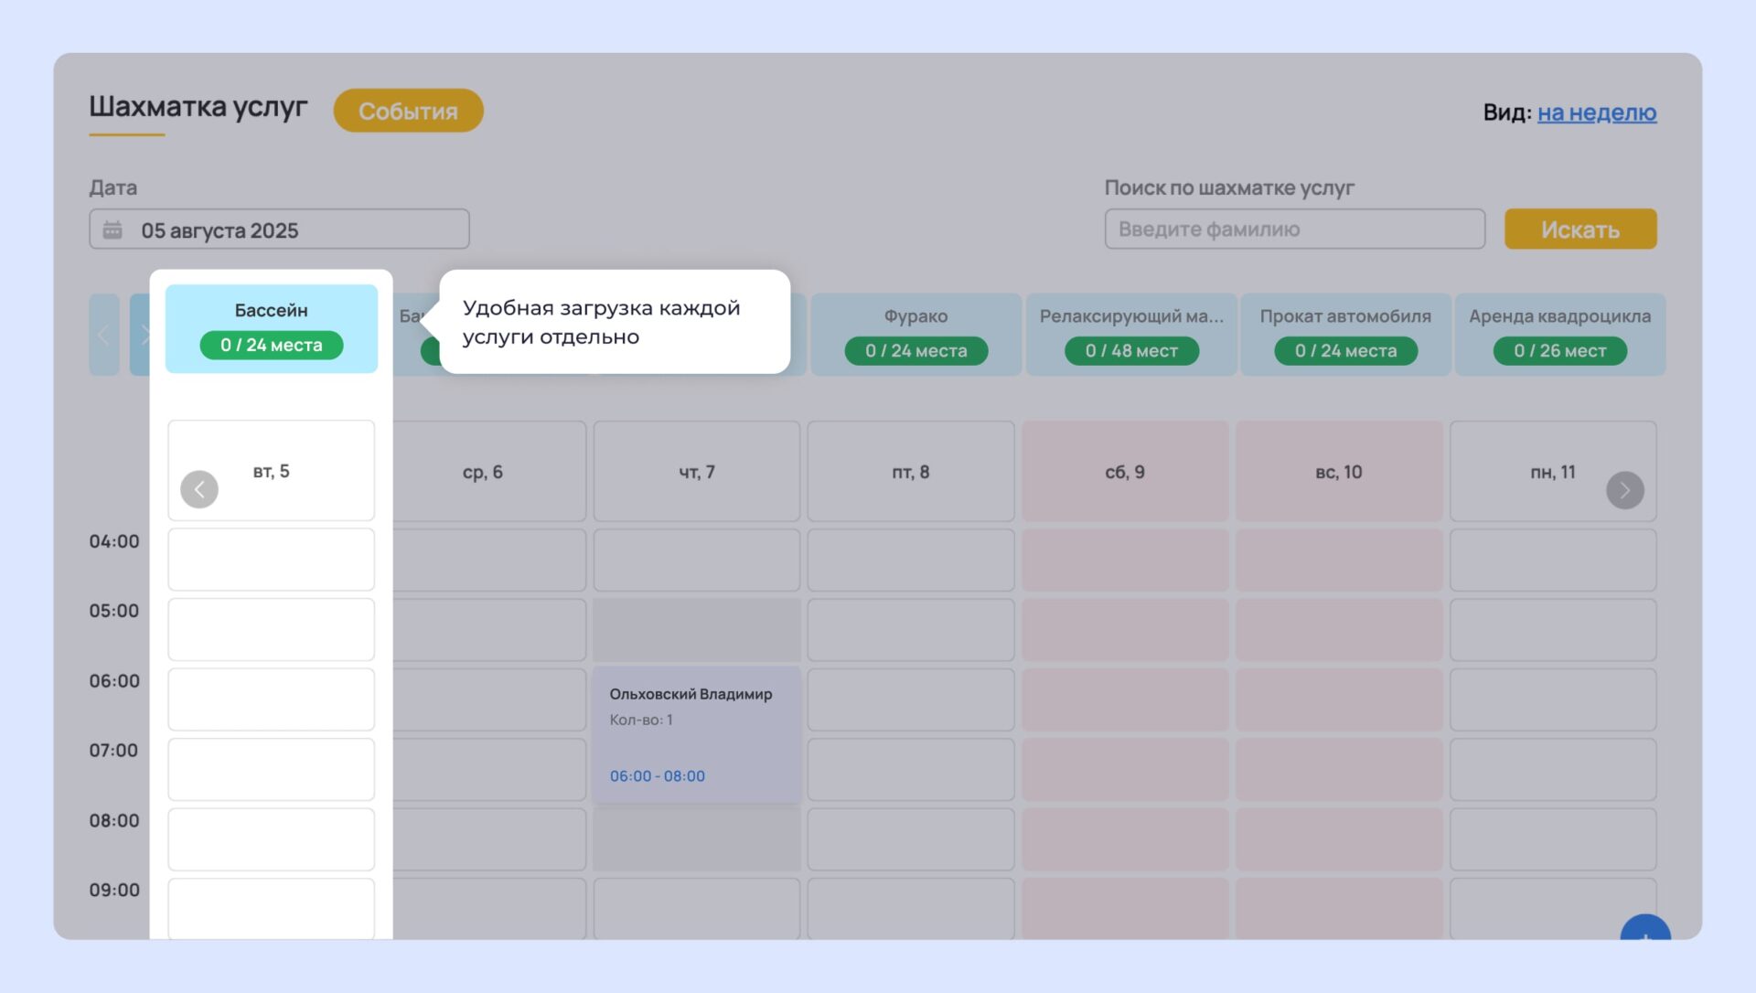Open Ольховский Владимир booking card

coord(696,733)
